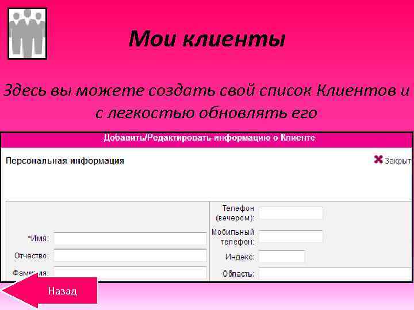Click the Индекс field label
The image size is (414, 310).
pyautogui.click(x=240, y=257)
